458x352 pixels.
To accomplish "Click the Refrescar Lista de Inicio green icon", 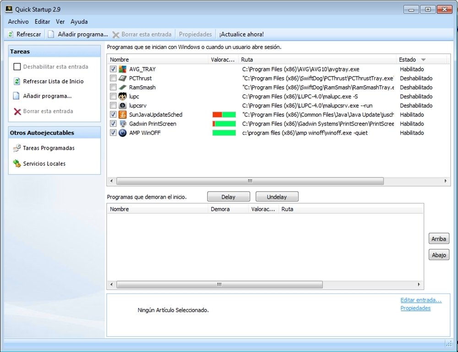I will [x=17, y=81].
